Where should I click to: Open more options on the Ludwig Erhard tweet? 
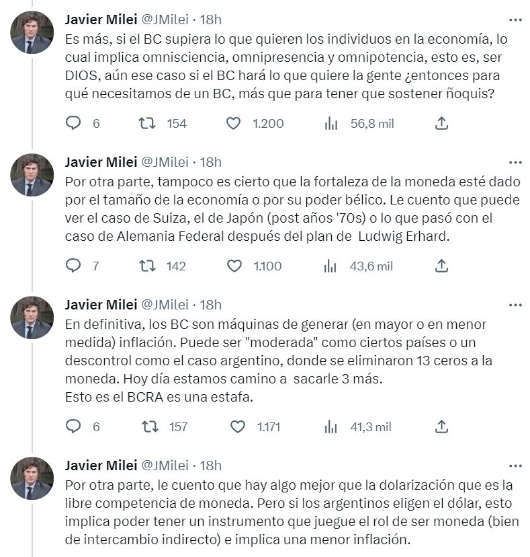(515, 162)
